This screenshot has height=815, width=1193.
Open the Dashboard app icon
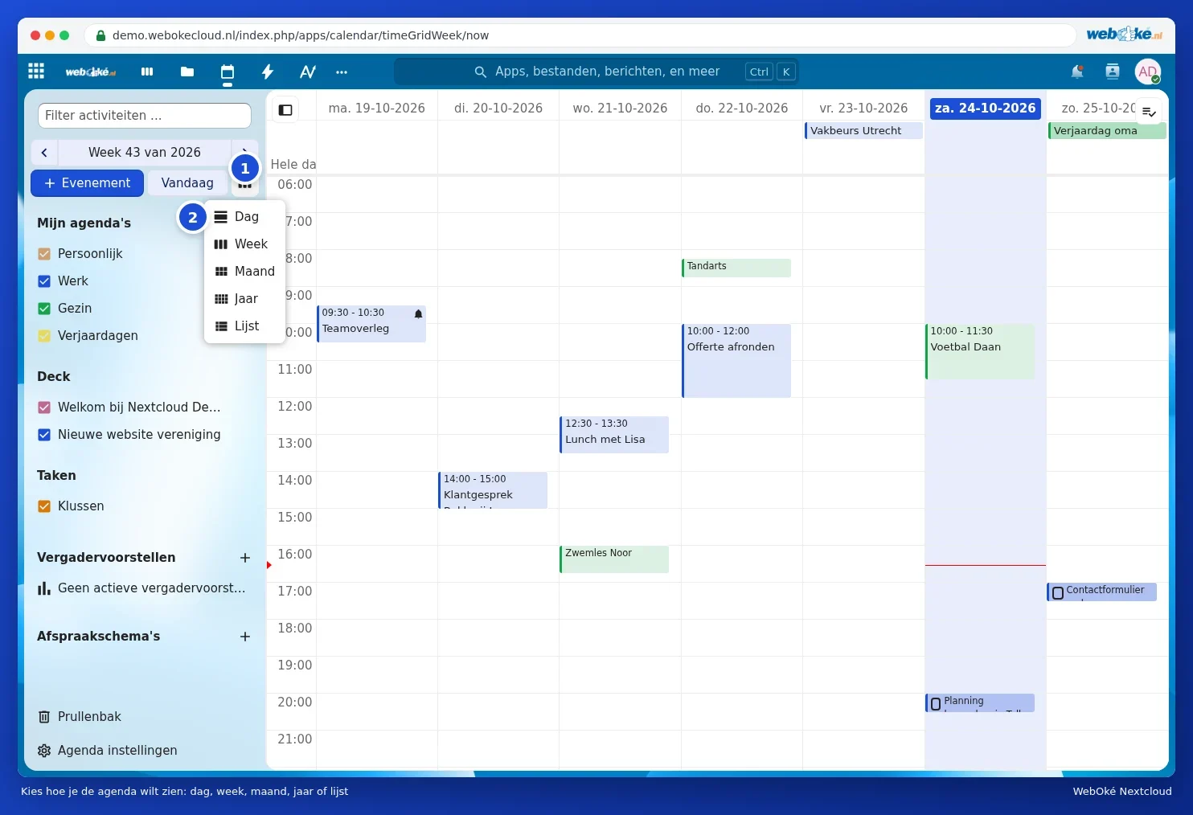[x=147, y=72]
